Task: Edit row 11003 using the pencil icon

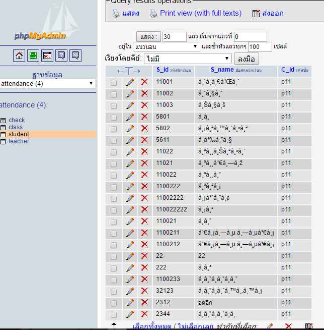Action: pos(130,105)
